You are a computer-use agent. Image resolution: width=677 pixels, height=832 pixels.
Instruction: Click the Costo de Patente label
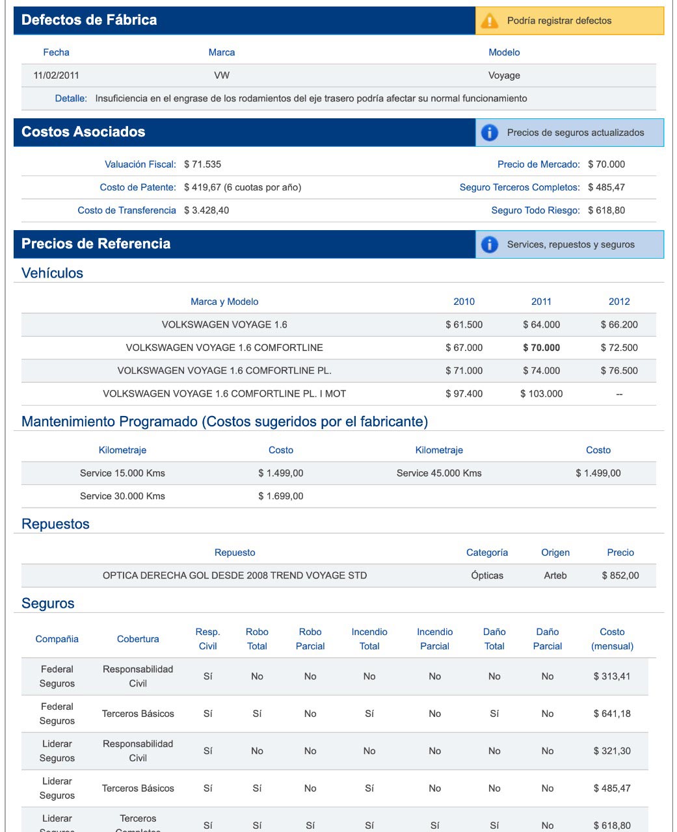tap(138, 187)
